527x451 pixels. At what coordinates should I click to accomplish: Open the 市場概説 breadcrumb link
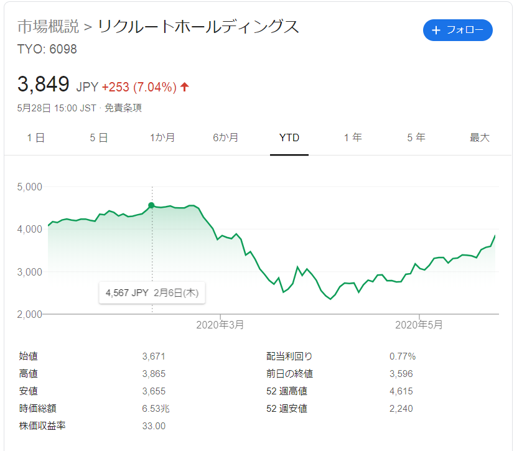click(48, 27)
